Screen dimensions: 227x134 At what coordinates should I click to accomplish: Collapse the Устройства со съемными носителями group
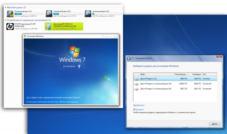[6, 20]
